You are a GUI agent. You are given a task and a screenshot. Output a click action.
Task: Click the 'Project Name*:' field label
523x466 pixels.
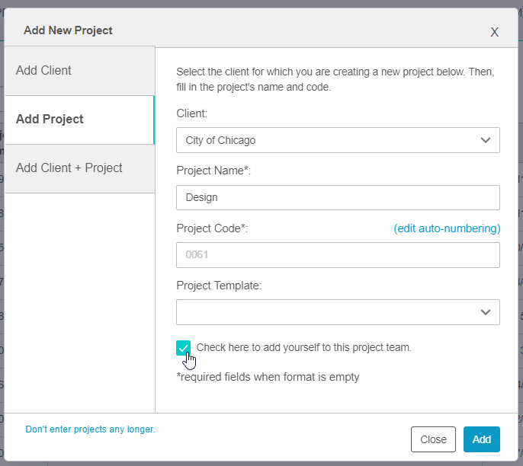213,171
